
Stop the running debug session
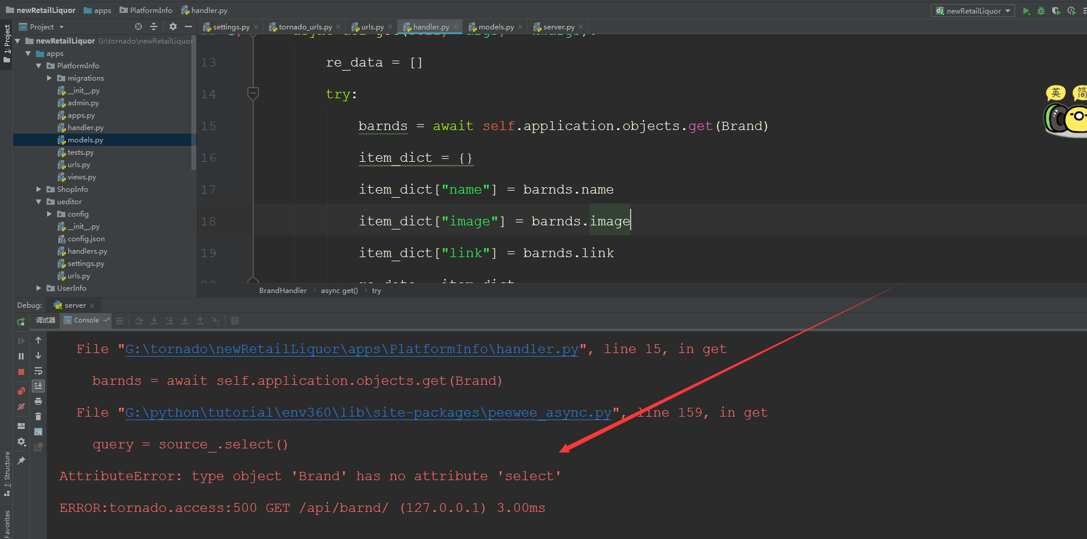point(21,372)
